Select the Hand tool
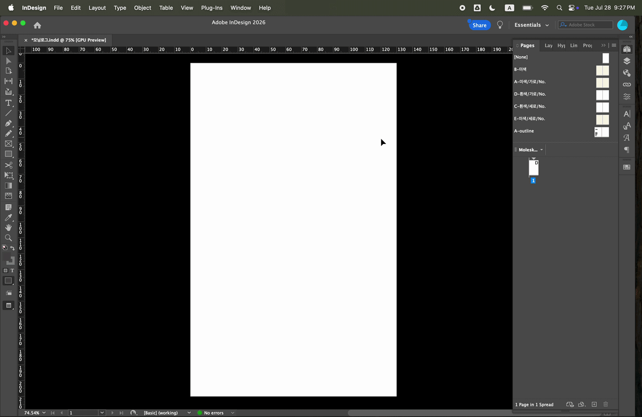 [9, 228]
